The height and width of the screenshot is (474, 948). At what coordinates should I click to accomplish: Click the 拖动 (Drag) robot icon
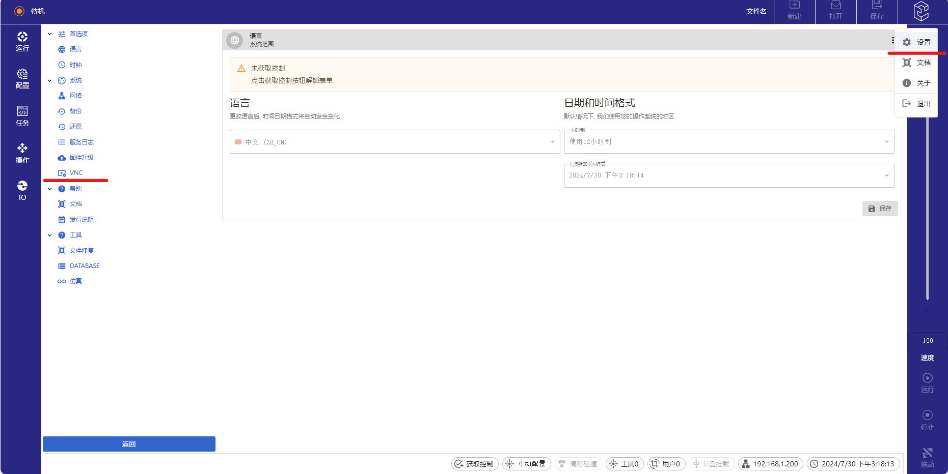coord(927,457)
